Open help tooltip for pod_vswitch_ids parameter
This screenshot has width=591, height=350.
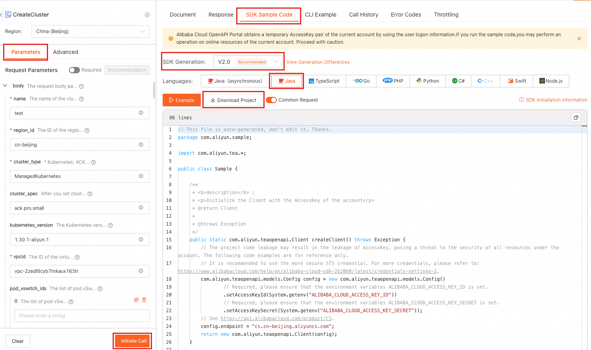click(x=100, y=289)
